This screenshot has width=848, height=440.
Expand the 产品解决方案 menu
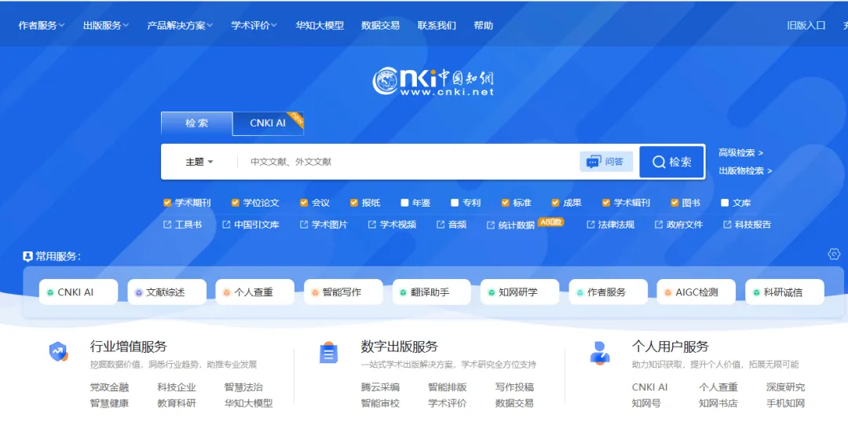click(x=180, y=25)
